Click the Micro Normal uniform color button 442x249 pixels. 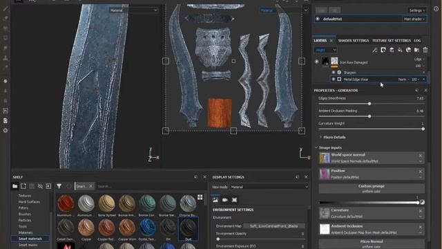point(372,244)
